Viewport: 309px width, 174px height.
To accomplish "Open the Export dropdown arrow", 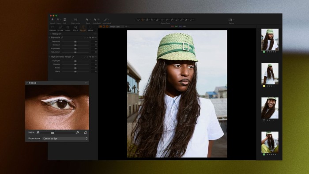I will 60,20.
